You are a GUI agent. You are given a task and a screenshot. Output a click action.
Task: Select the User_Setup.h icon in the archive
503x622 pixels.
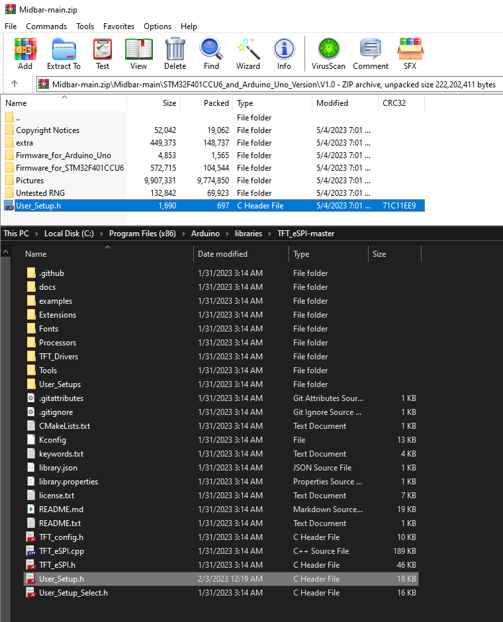[x=9, y=206]
